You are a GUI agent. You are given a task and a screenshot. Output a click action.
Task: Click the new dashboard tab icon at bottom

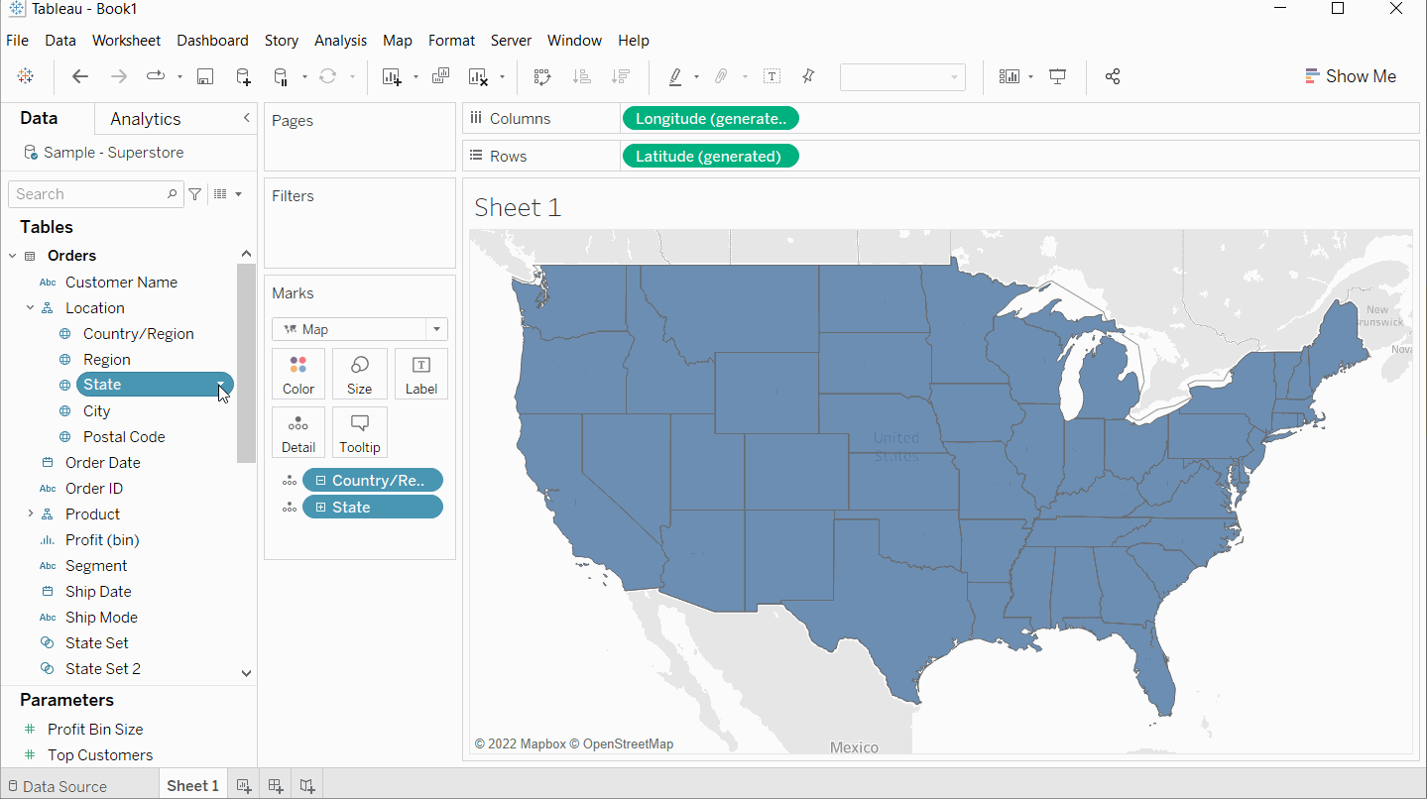tap(276, 786)
